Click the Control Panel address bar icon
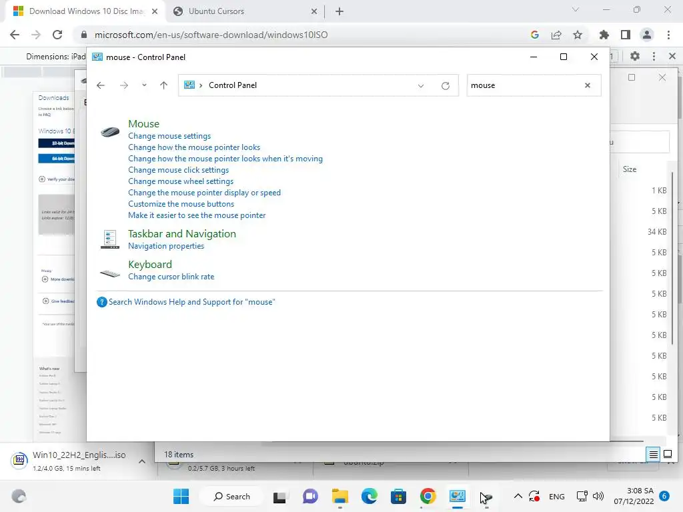 189,85
